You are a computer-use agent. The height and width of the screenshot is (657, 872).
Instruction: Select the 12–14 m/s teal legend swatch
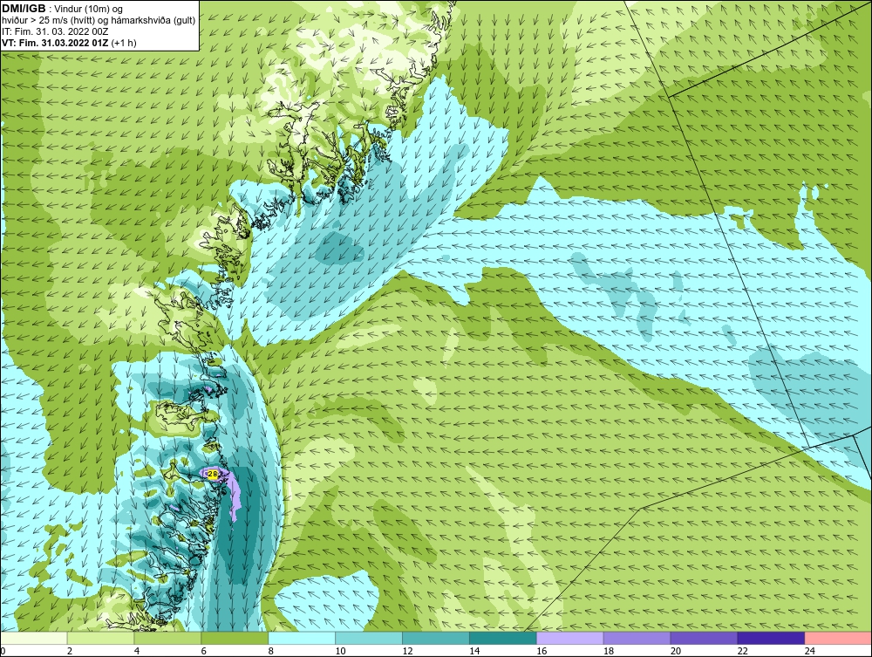pos(436,638)
